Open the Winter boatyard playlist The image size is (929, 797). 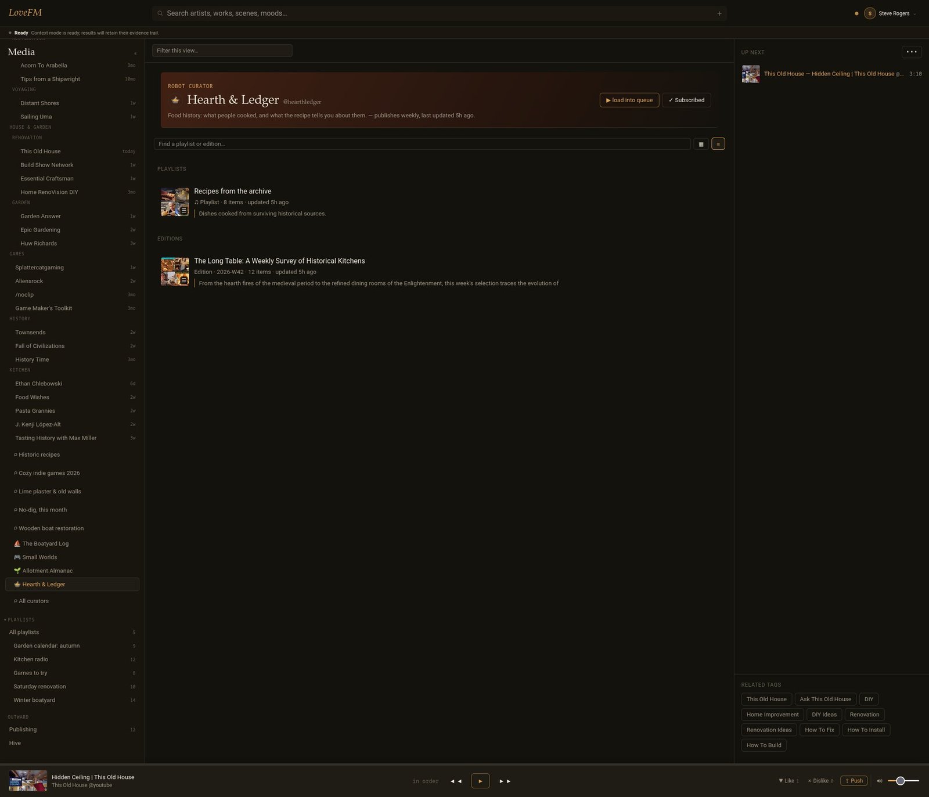point(73,700)
